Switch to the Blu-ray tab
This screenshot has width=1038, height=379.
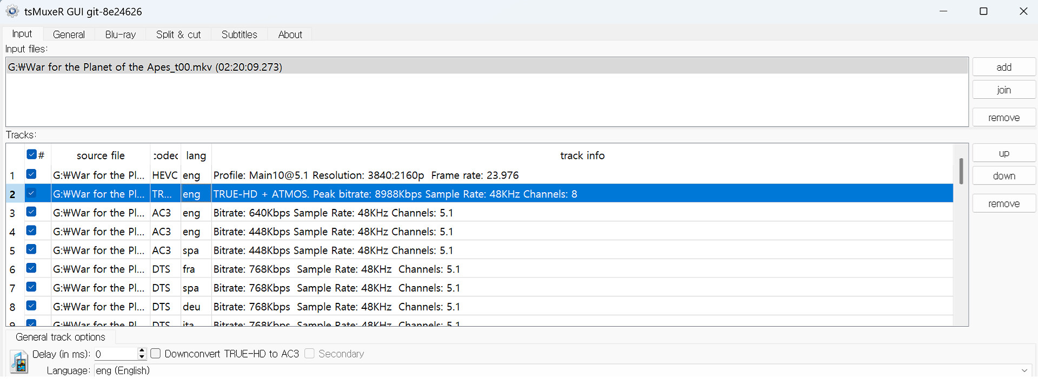[x=120, y=35]
